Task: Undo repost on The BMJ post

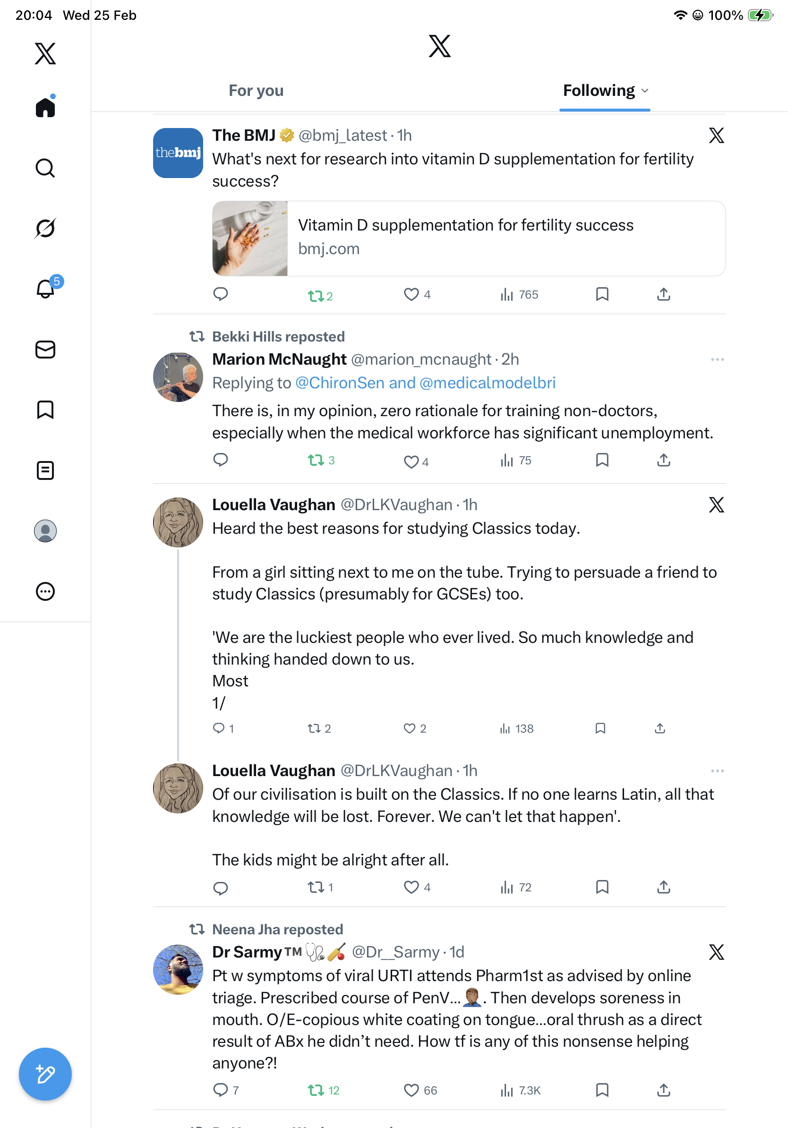Action: pos(316,296)
